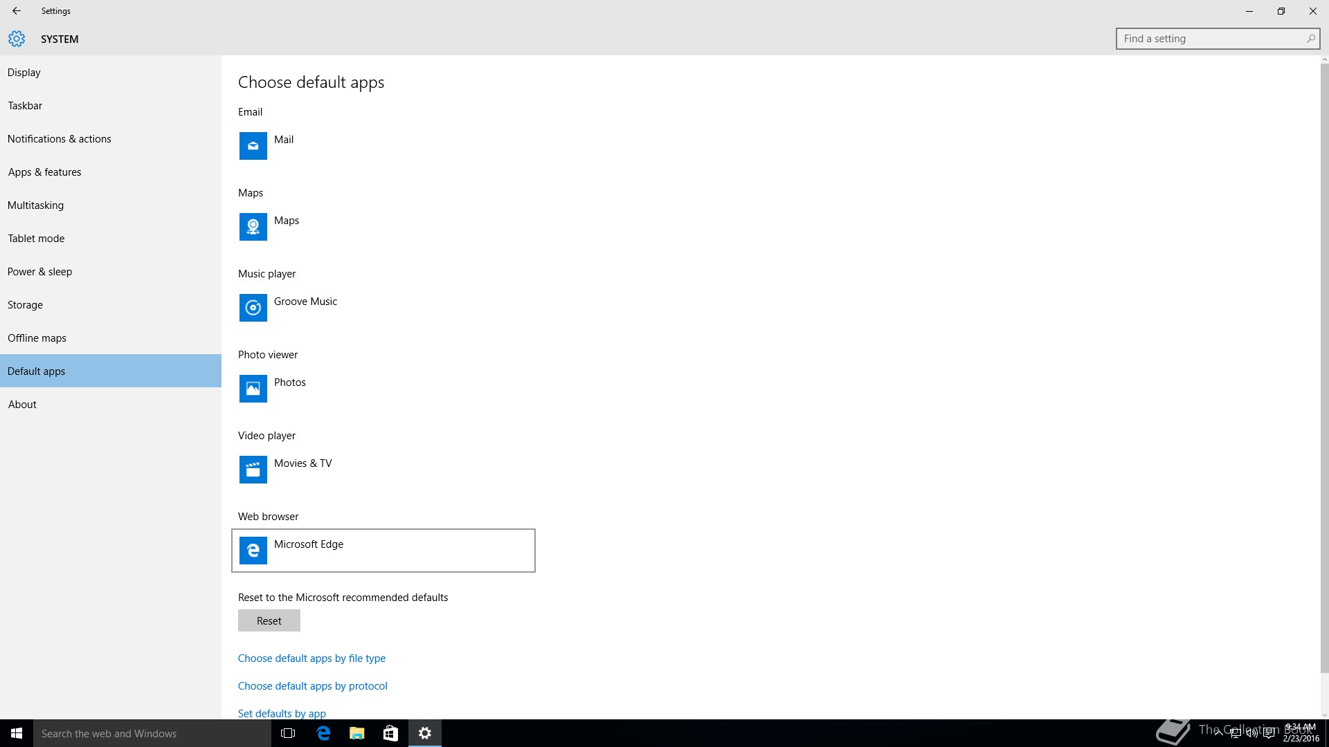Open Choose default apps by file type
The image size is (1329, 747).
point(311,658)
